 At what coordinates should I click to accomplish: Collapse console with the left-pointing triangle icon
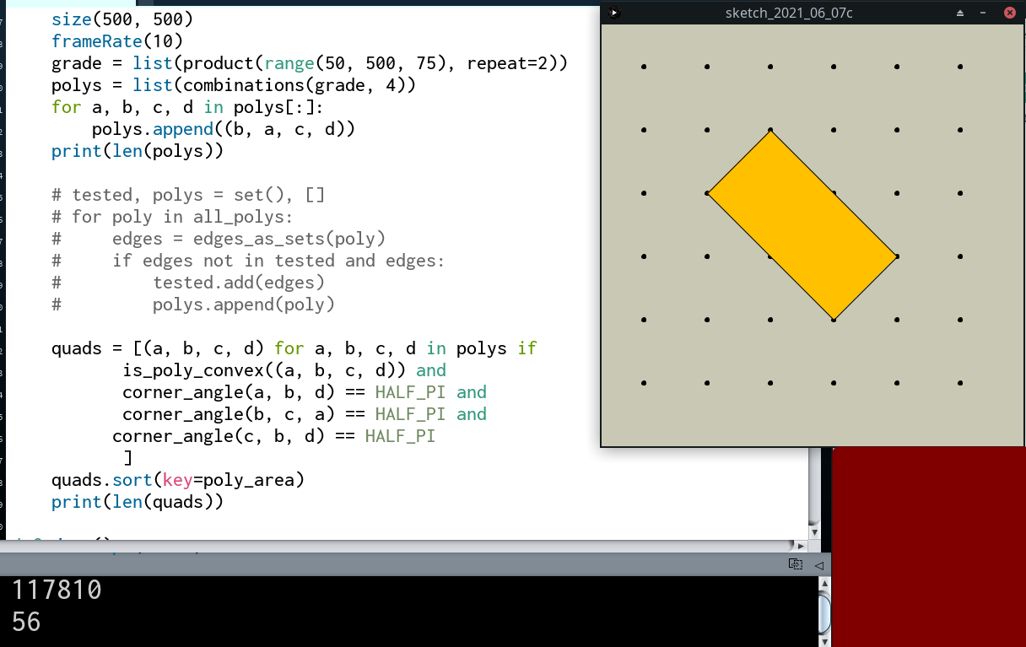pyautogui.click(x=818, y=565)
